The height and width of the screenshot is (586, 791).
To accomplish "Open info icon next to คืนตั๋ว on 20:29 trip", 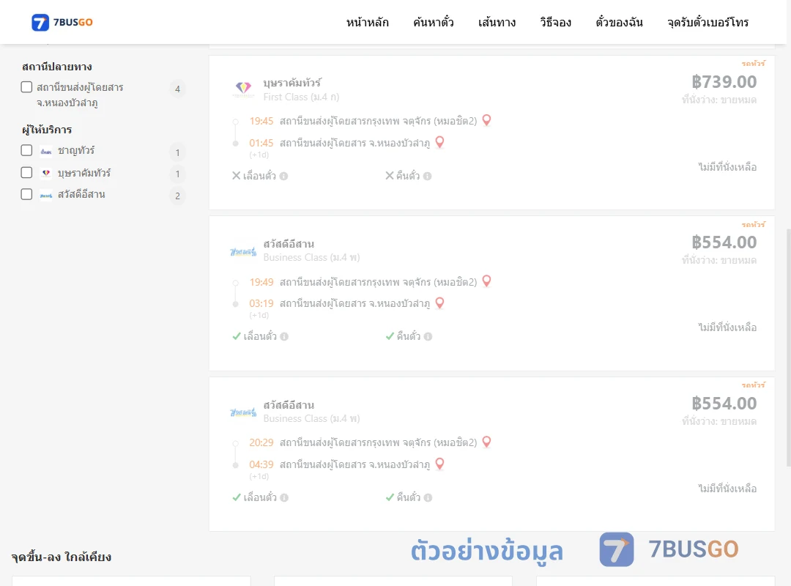I will tap(428, 497).
